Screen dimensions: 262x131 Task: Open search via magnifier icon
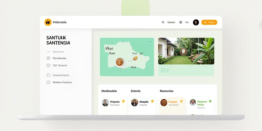tap(163, 22)
